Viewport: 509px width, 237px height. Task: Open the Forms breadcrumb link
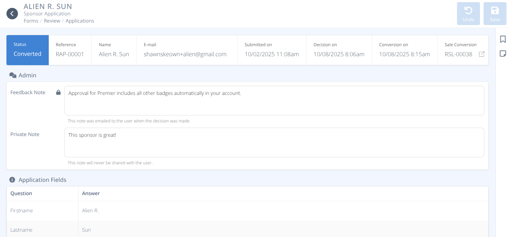tap(31, 21)
